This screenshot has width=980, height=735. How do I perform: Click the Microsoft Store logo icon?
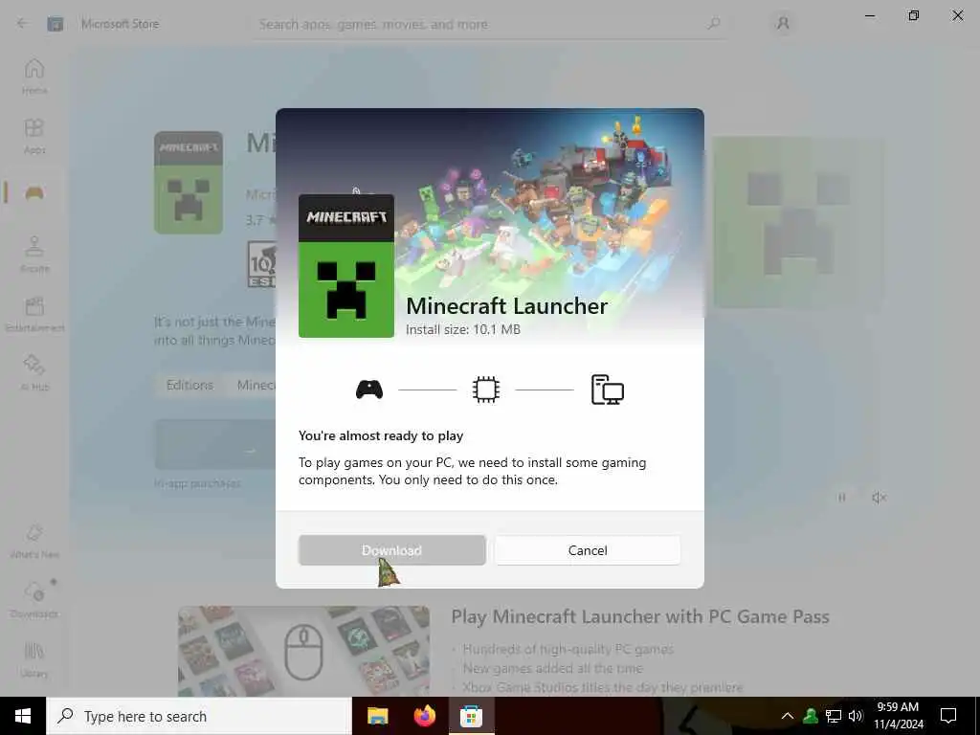coord(55,24)
